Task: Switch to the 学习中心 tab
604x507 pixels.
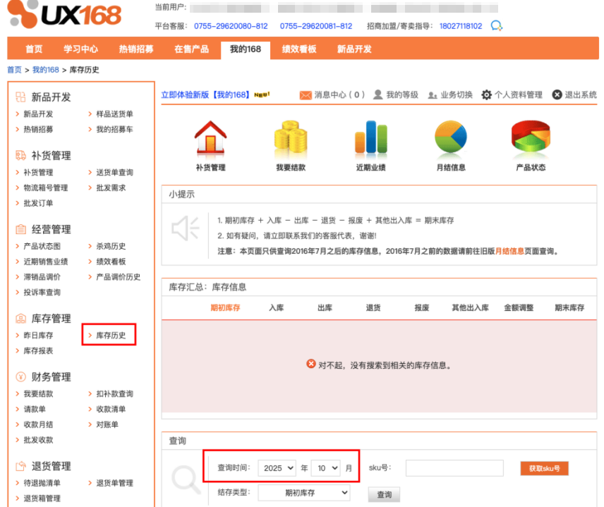Action: tap(80, 49)
